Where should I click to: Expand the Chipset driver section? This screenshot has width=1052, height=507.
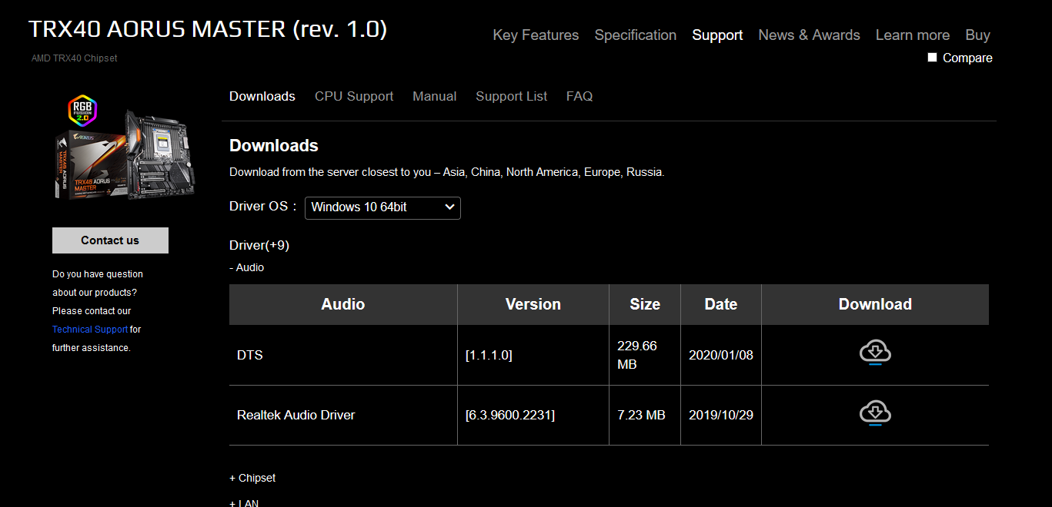[252, 478]
